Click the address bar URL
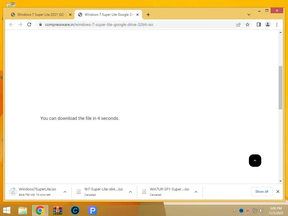This screenshot has width=288, height=216. [x=99, y=24]
